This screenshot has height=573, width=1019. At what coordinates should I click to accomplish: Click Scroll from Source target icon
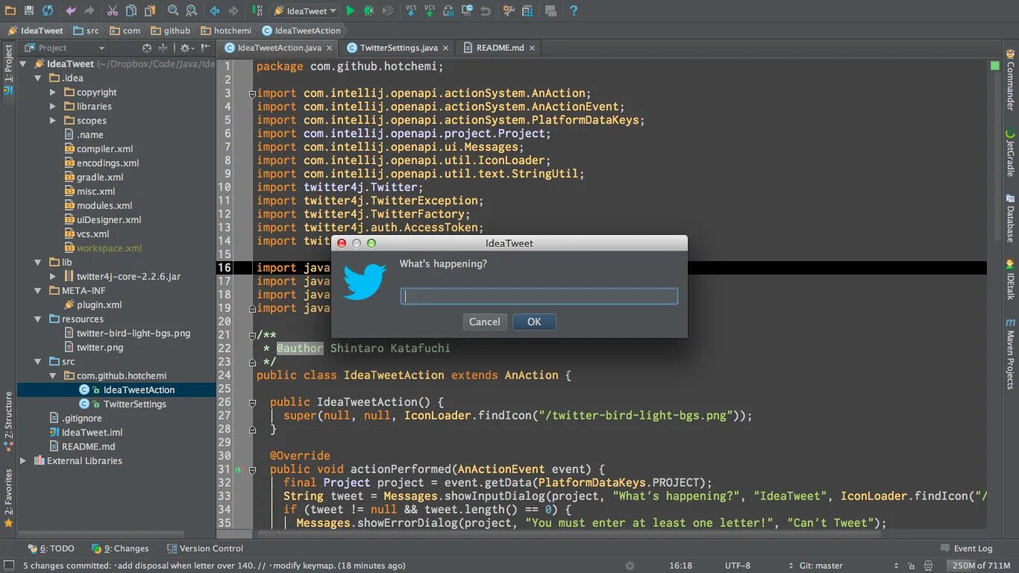click(148, 48)
